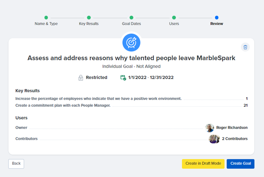Click the 2 Contributors text

(x=235, y=139)
